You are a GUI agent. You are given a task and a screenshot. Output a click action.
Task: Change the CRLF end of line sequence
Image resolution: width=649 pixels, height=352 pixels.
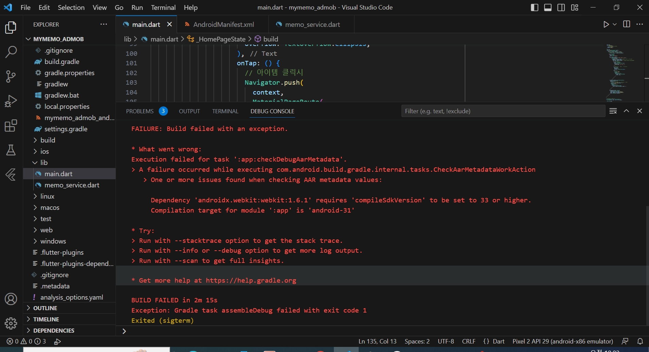pos(468,341)
